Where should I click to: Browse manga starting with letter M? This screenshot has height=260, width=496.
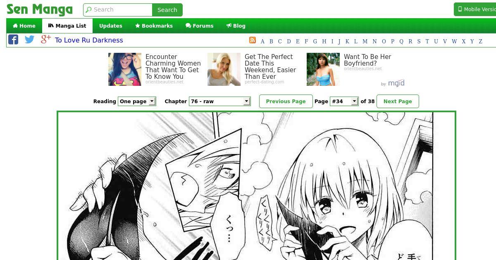coord(365,41)
